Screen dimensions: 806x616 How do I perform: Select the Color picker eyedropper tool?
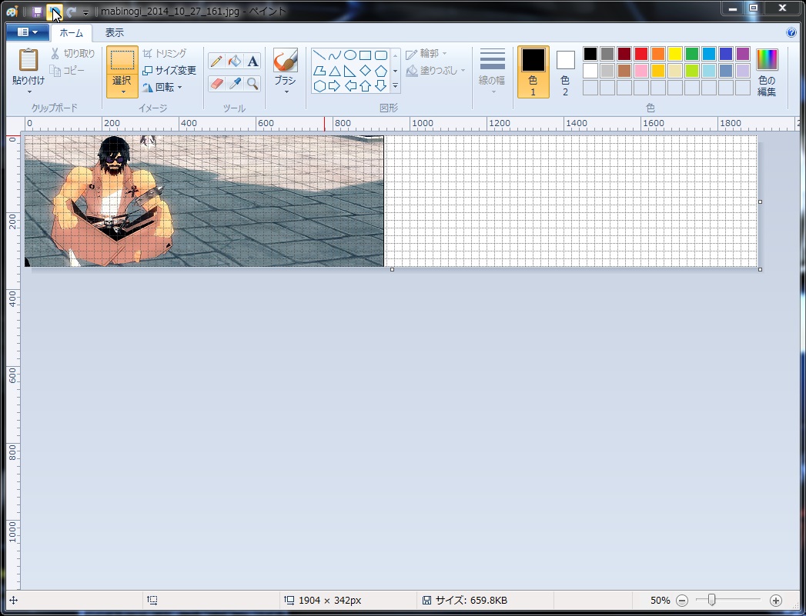pos(234,83)
